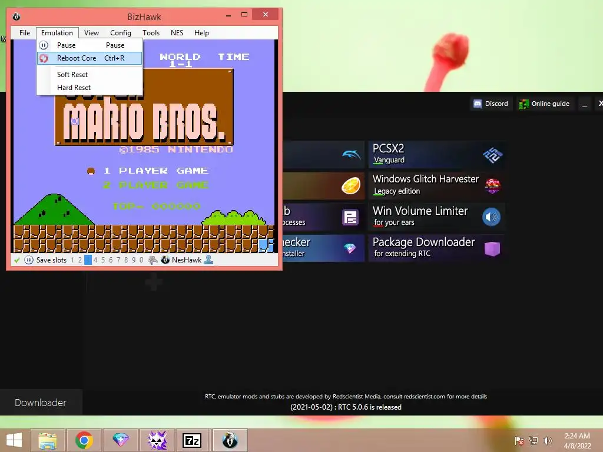
Task: Select save slot 7 in BizHawk
Action: pos(118,260)
